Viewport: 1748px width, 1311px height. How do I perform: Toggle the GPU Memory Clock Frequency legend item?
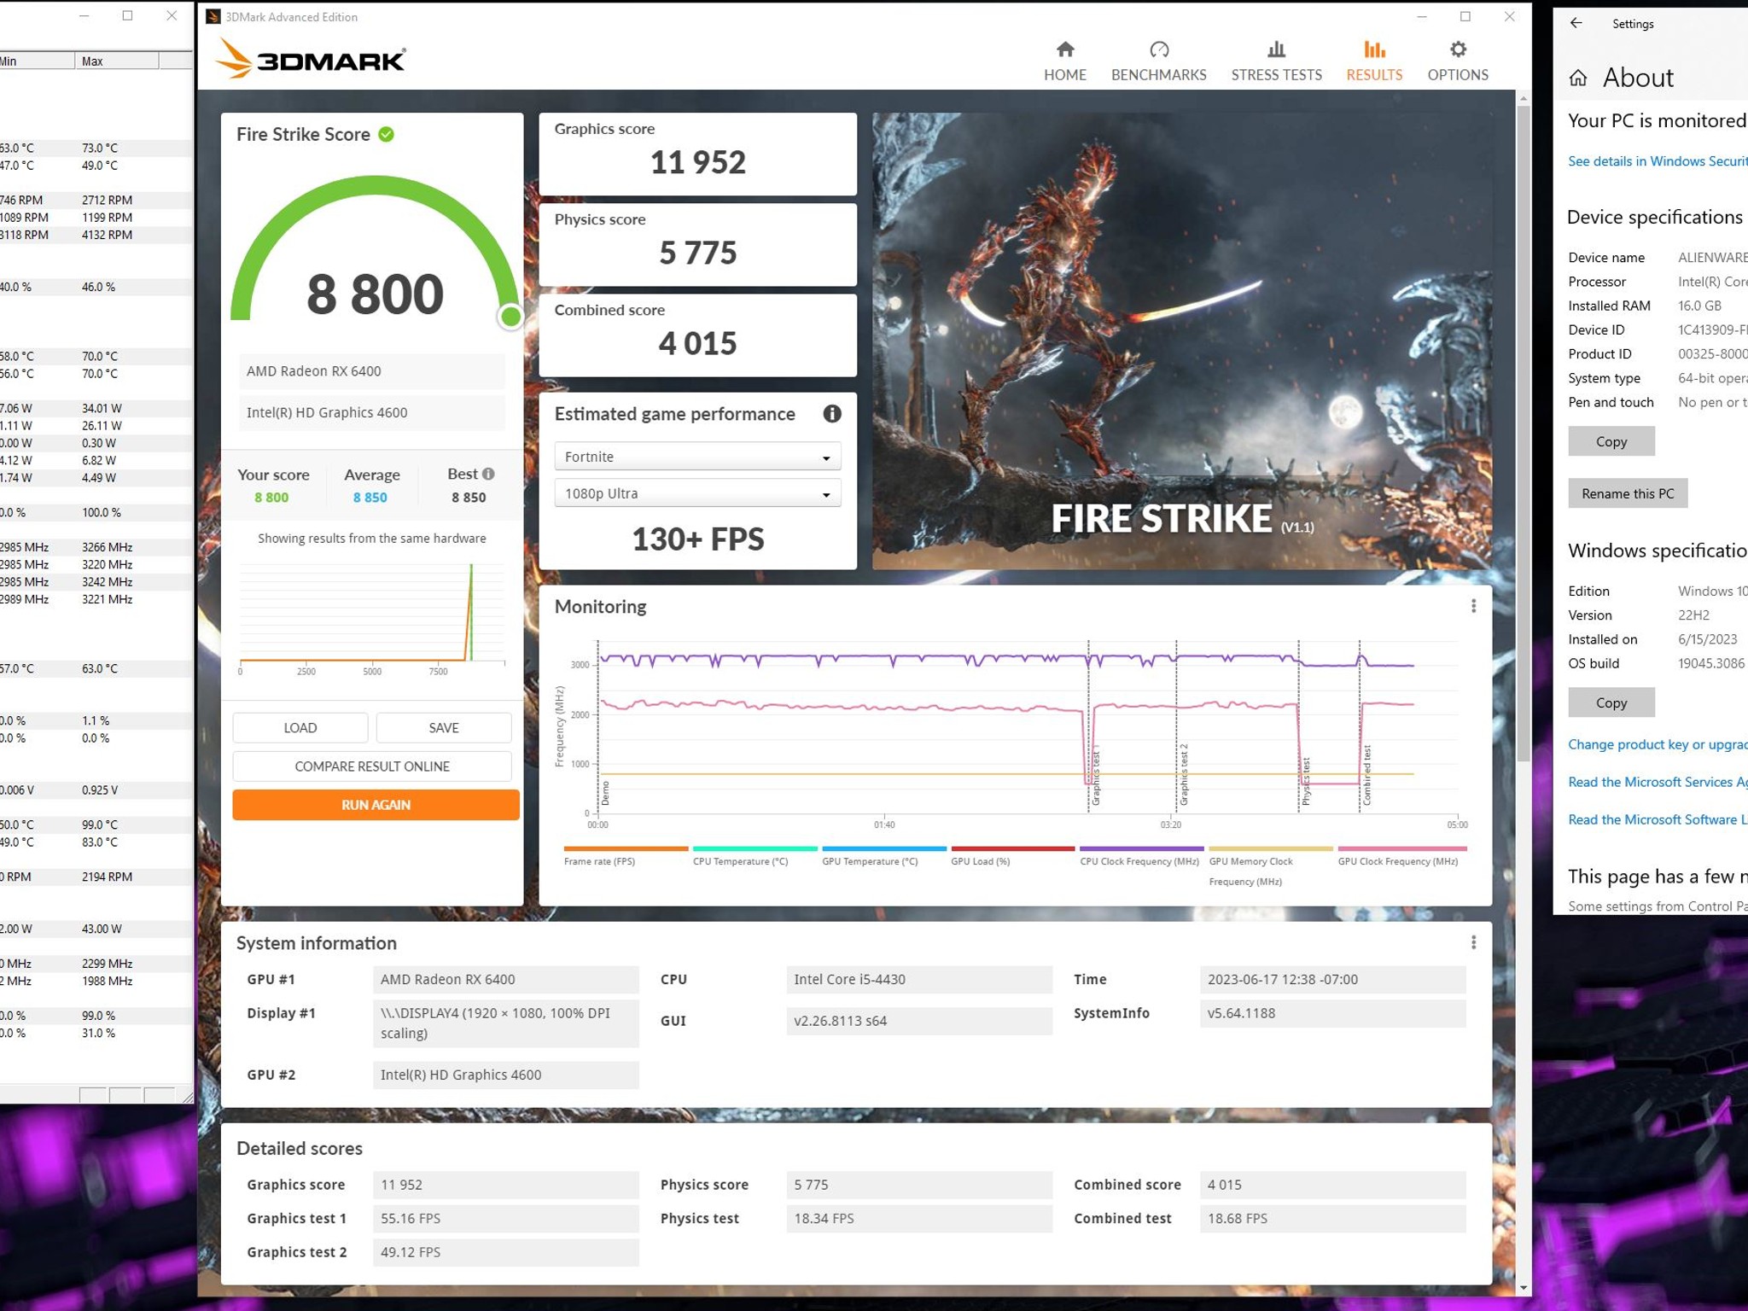(1270, 865)
